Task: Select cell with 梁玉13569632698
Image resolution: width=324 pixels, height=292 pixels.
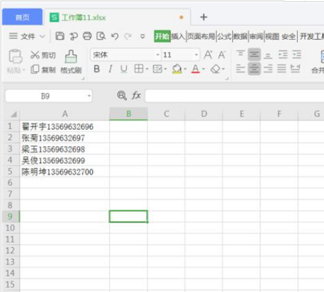Action: tap(65, 149)
